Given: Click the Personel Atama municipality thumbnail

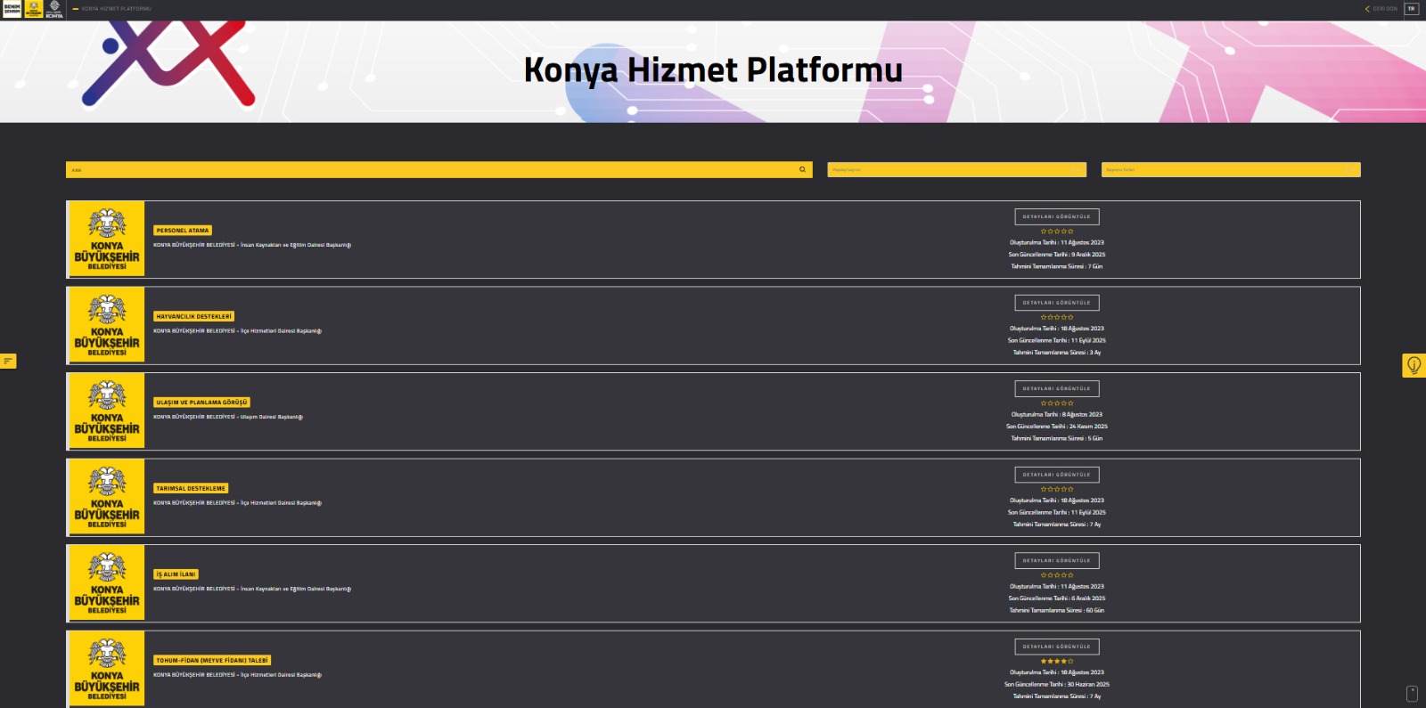Looking at the screenshot, I should [107, 239].
